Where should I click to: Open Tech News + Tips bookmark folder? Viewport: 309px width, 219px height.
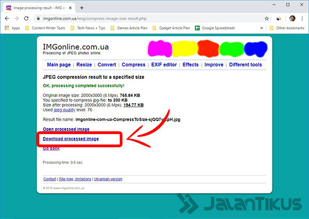click(88, 28)
